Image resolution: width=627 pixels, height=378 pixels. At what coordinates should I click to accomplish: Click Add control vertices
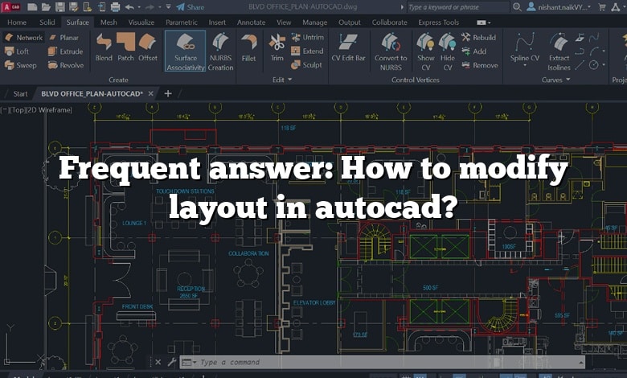coord(473,51)
